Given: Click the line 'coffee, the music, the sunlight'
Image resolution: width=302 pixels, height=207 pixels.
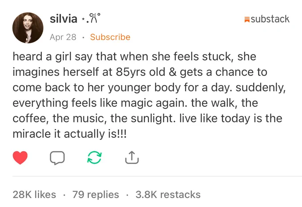Looking at the screenshot, I should [93, 118].
